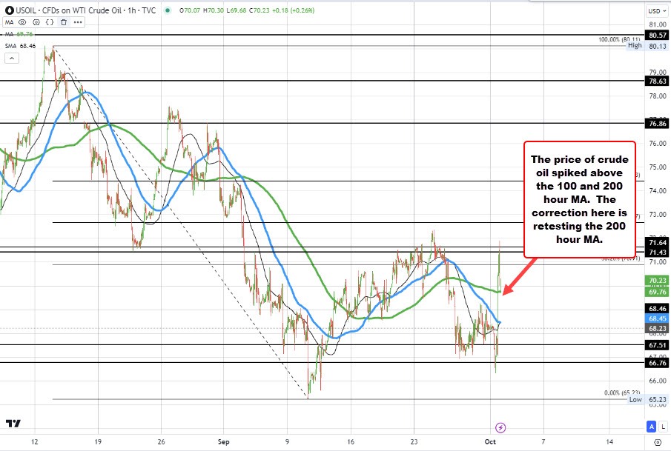Open chart settings via bottom-right hexagon icon
Screen dimensions: 671x451
pos(659,443)
